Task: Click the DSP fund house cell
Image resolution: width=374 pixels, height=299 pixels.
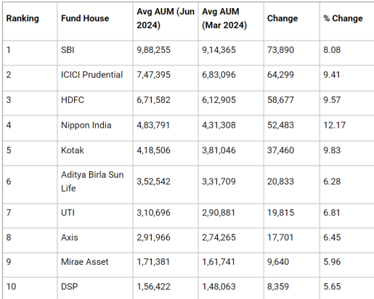Action: tap(70, 287)
